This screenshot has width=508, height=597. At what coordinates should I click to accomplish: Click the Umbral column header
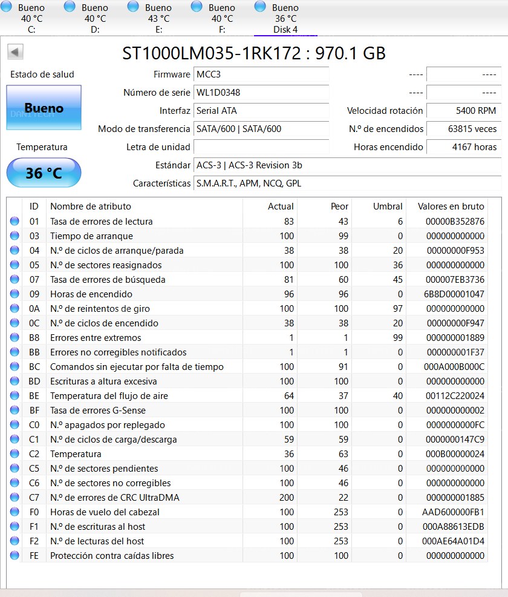[379, 206]
